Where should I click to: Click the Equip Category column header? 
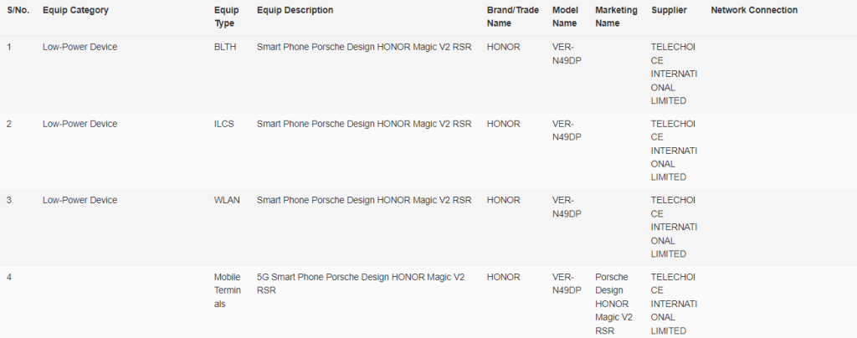point(75,10)
